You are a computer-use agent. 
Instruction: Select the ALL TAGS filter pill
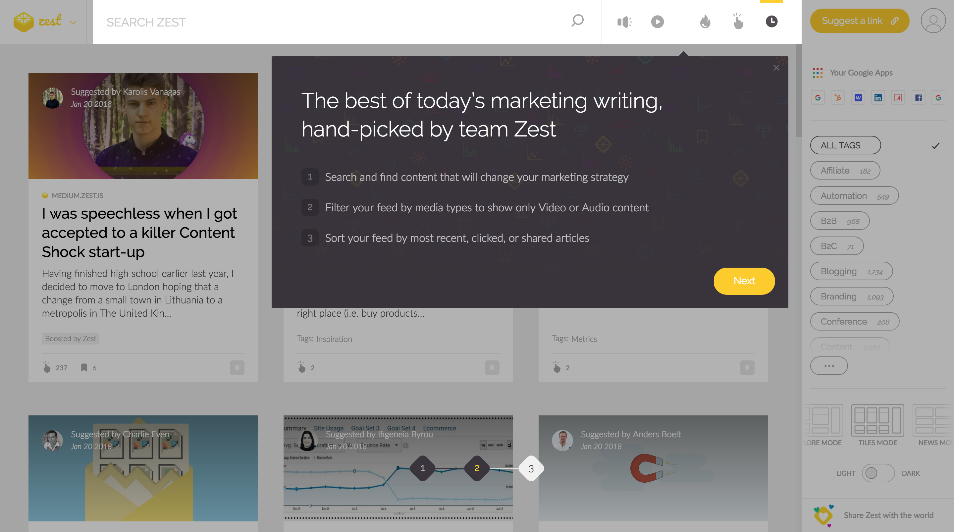point(845,145)
